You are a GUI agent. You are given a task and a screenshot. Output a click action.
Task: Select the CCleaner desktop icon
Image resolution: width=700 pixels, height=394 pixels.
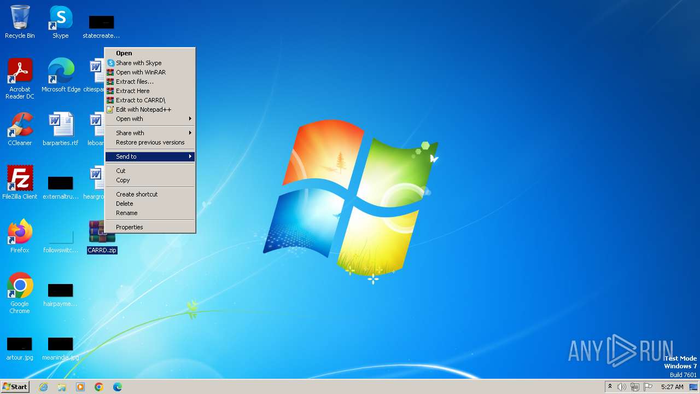coord(20,129)
